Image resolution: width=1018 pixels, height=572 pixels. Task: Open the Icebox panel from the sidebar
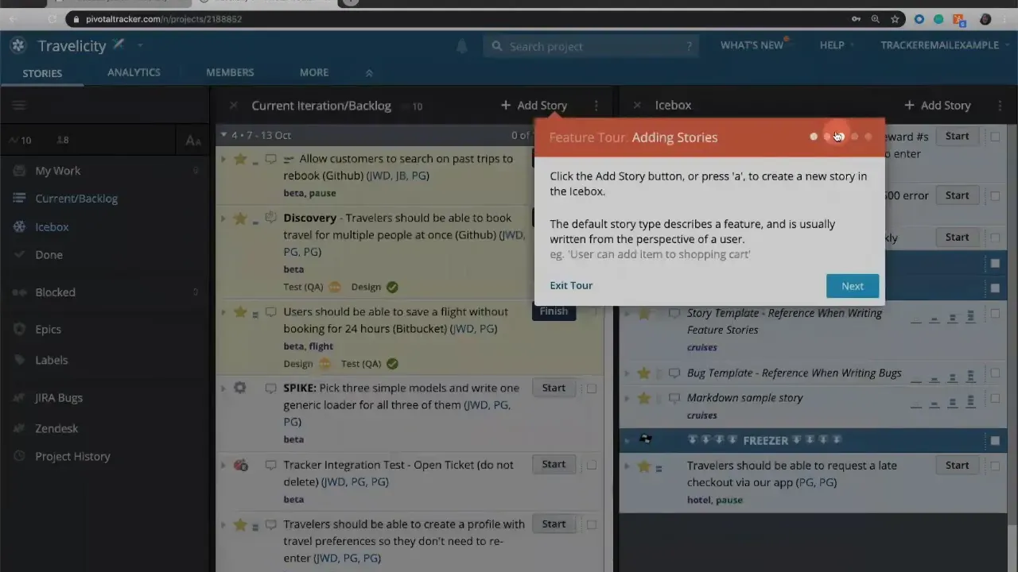(52, 226)
